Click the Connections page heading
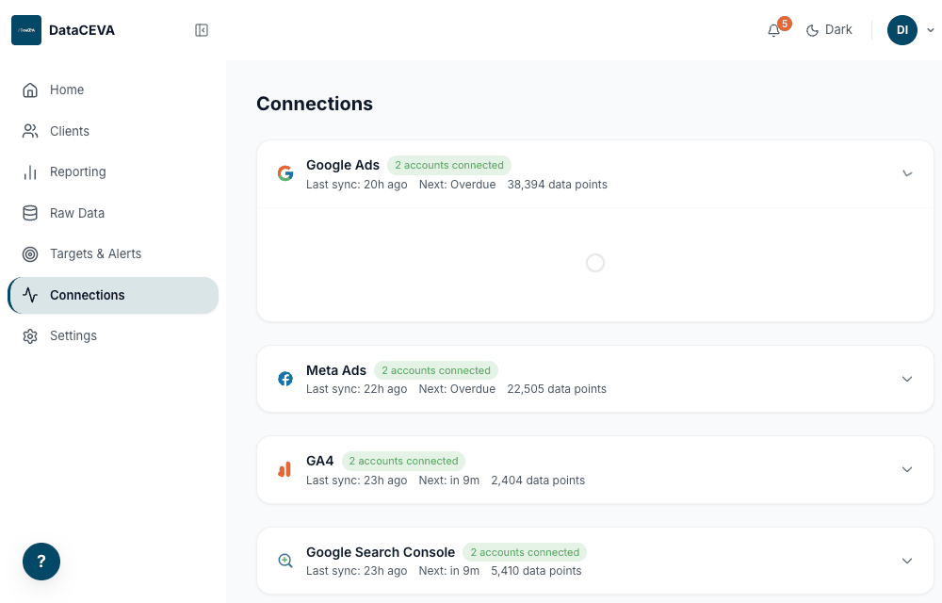Viewport: 942px width, 603px height. pyautogui.click(x=315, y=104)
